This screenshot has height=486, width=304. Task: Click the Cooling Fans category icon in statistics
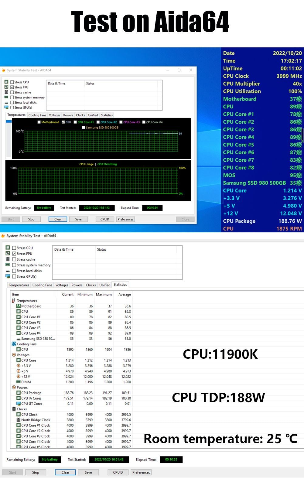[x=14, y=344]
